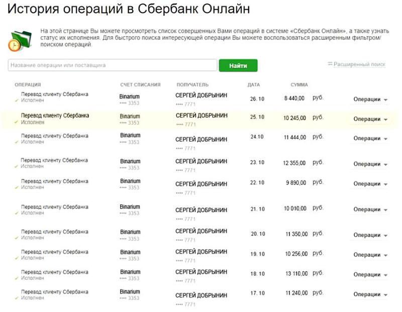This screenshot has height=312, width=402.
Task: Click Binarium account in the 22.10 row
Action: coord(130,181)
